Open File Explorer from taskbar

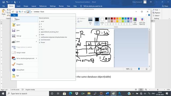click(89, 94)
